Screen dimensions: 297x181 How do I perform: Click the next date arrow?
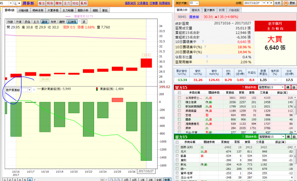pyautogui.click(x=271, y=3)
